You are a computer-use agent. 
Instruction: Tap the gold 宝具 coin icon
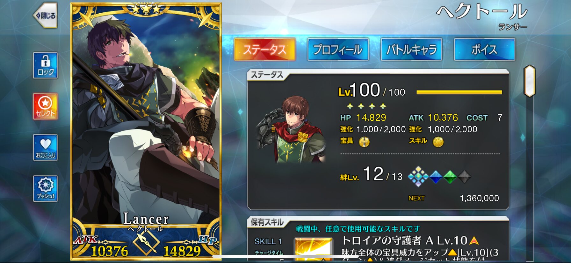(364, 142)
